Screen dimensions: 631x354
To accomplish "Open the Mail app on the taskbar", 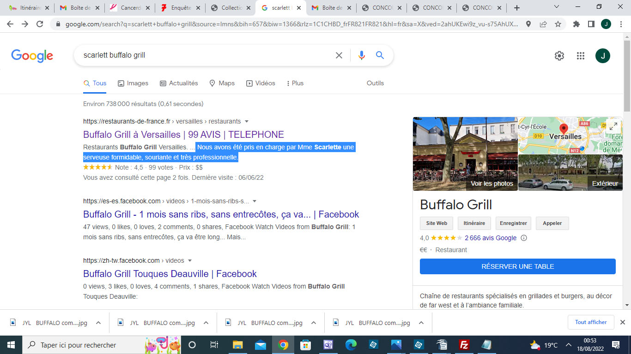I will point(261,345).
